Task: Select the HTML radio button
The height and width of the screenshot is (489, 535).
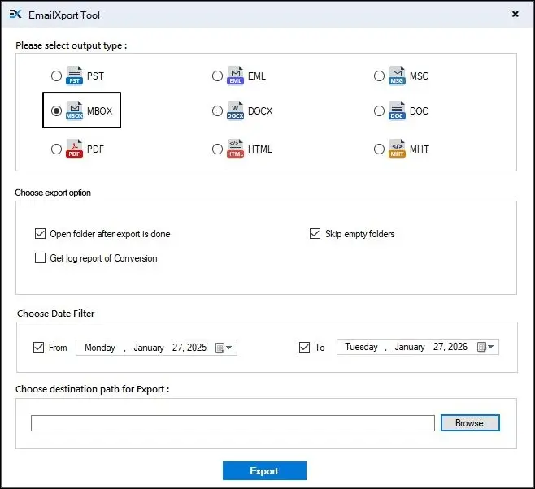Action: pos(217,149)
